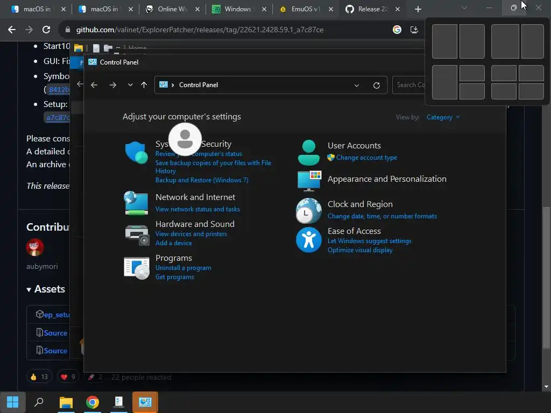Open Control Panel taskbar button
The height and width of the screenshot is (413, 551).
[145, 402]
